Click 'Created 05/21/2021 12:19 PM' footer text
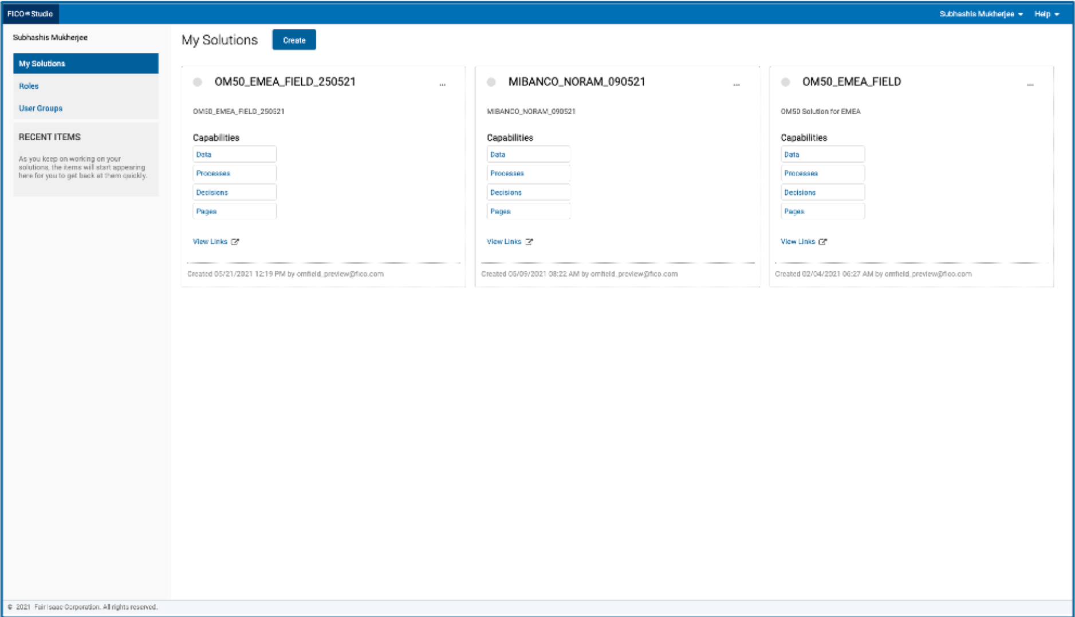This screenshot has width=1075, height=617. [285, 274]
